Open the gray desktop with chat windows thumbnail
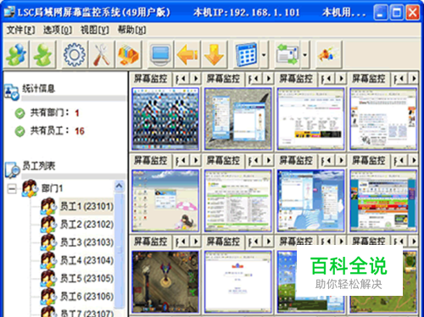424x317 pixels. [x=238, y=119]
